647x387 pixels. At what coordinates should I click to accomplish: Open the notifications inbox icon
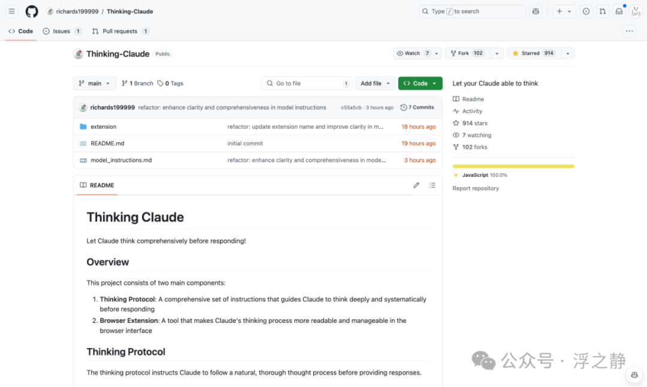(619, 11)
